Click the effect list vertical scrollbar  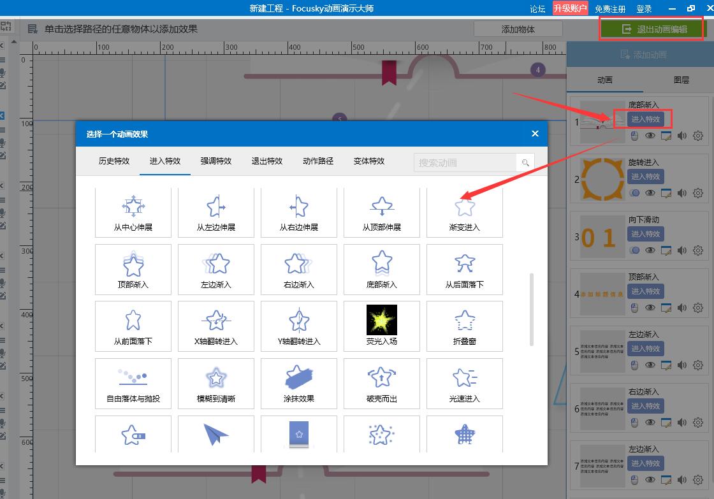pos(532,310)
